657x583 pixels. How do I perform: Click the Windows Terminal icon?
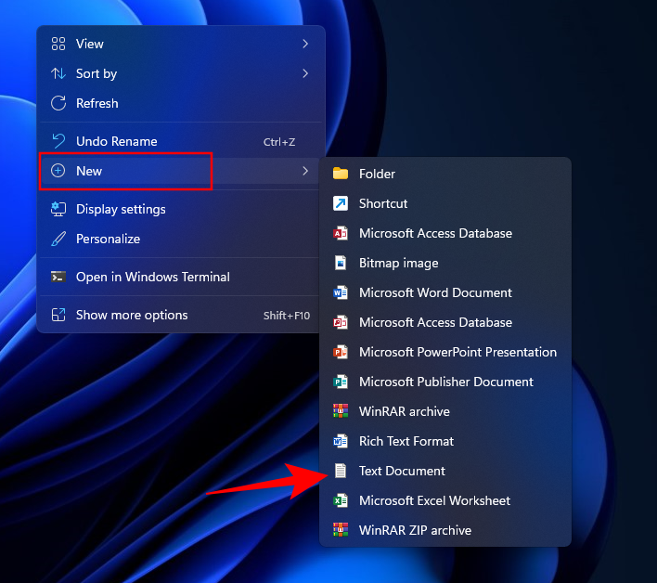tap(58, 277)
